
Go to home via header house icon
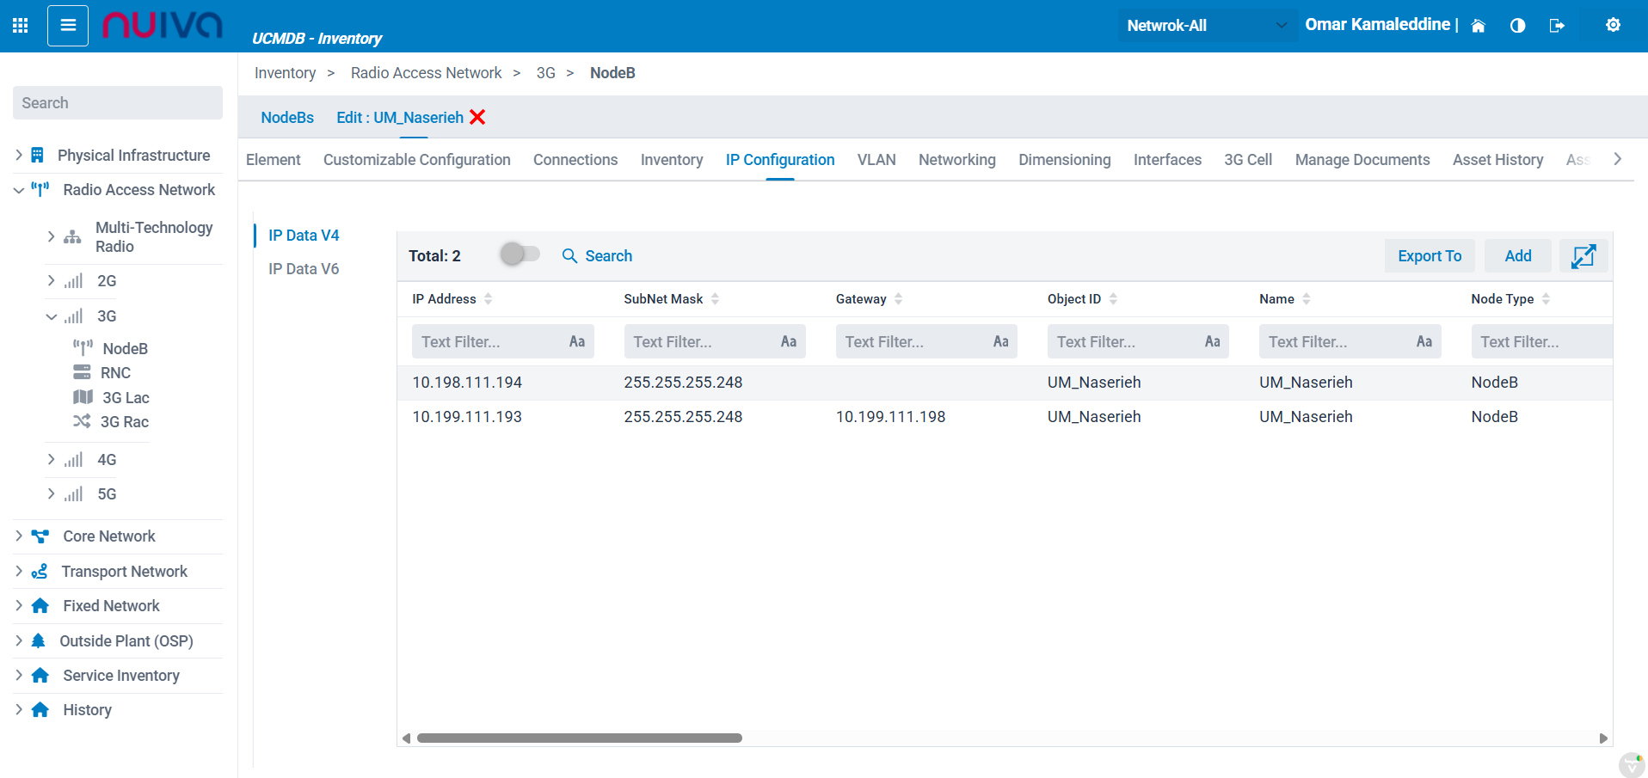coord(1478,26)
